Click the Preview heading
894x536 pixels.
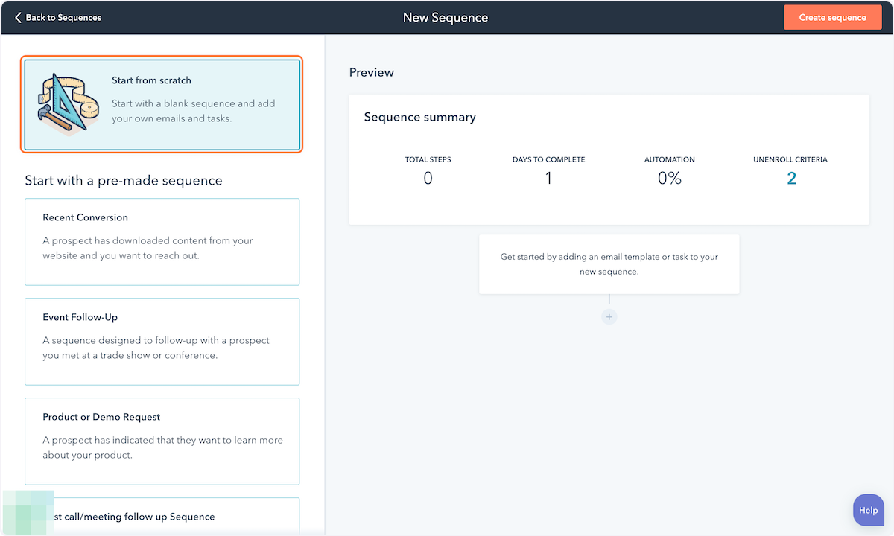pyautogui.click(x=372, y=72)
